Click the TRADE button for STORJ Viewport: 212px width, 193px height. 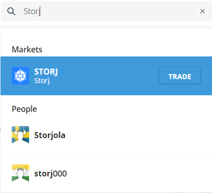[180, 76]
